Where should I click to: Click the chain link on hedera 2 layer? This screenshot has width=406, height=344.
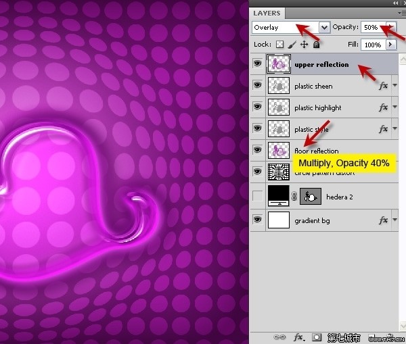(294, 197)
